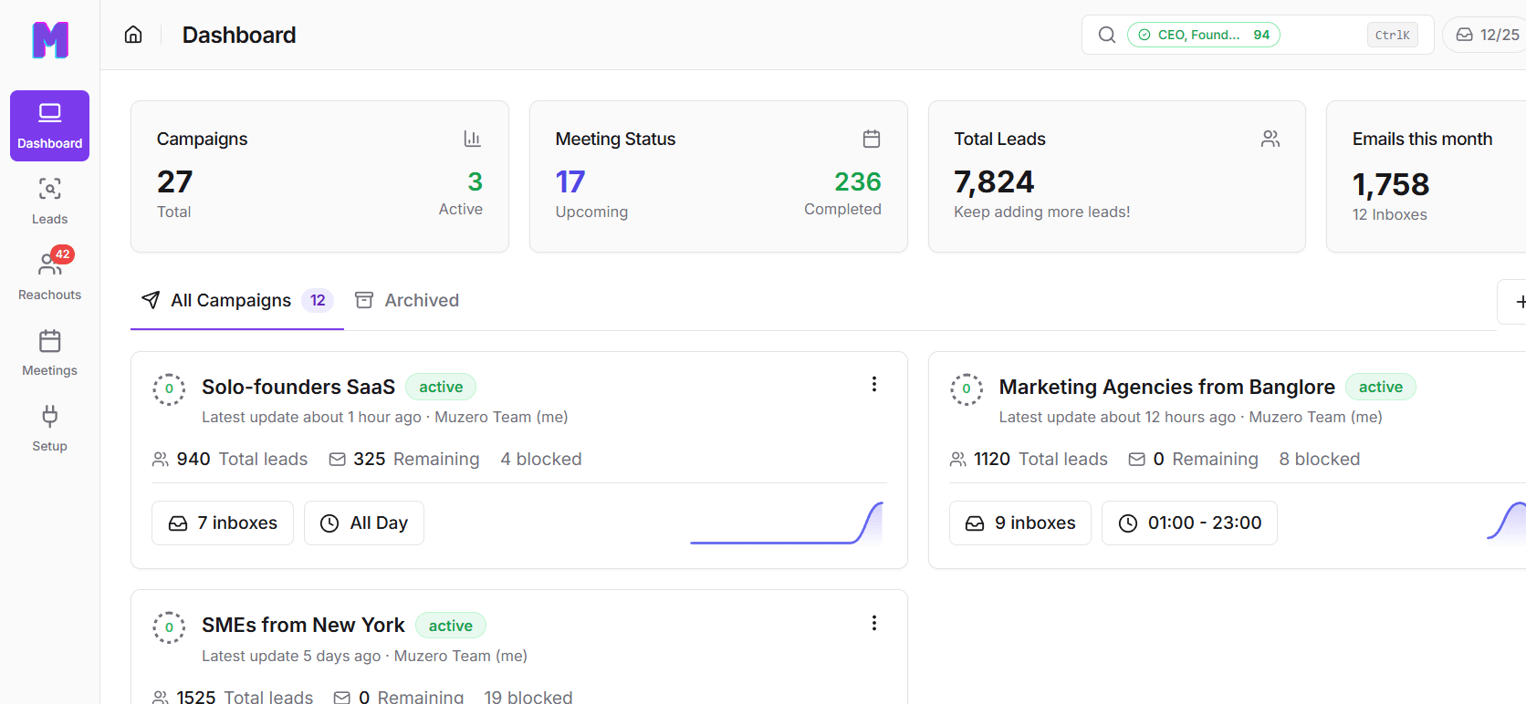Click the 01:00 - 23:00 schedule button
The width and height of the screenshot is (1526, 704).
(x=1189, y=523)
